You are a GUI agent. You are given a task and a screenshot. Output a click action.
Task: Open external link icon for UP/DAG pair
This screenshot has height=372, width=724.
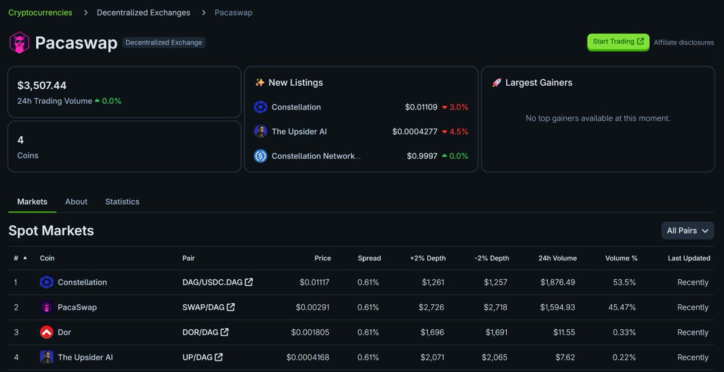[x=218, y=358]
